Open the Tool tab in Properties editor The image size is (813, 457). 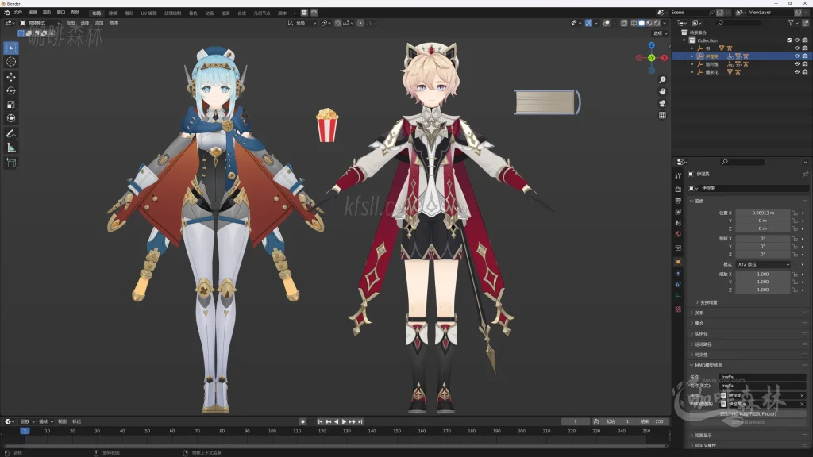(x=678, y=176)
